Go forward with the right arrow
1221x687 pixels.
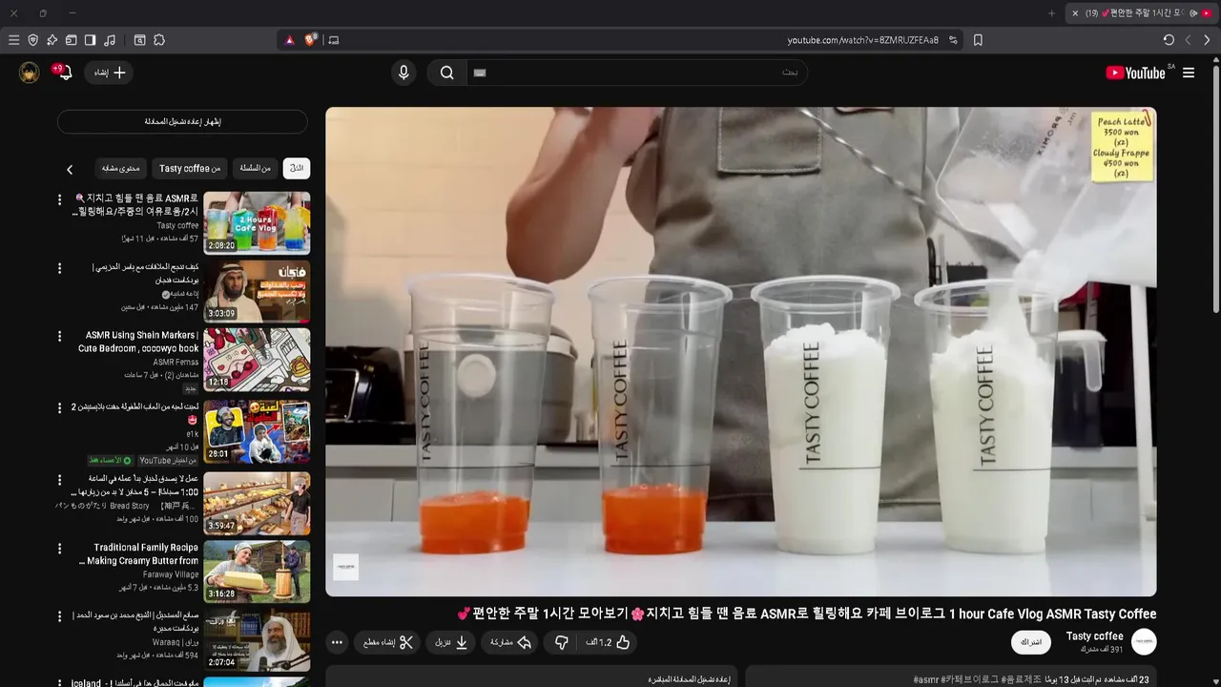(x=1207, y=40)
